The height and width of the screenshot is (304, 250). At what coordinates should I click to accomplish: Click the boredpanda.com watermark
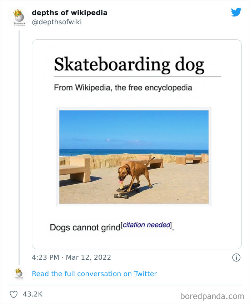[x=212, y=296]
